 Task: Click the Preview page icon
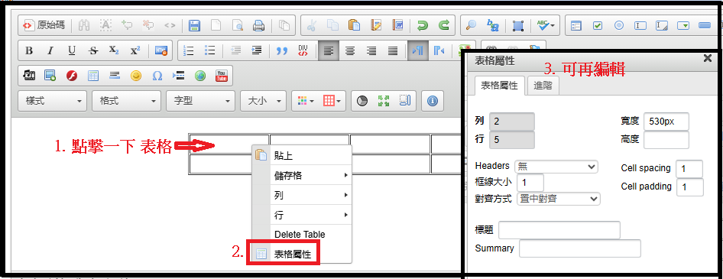click(x=238, y=25)
